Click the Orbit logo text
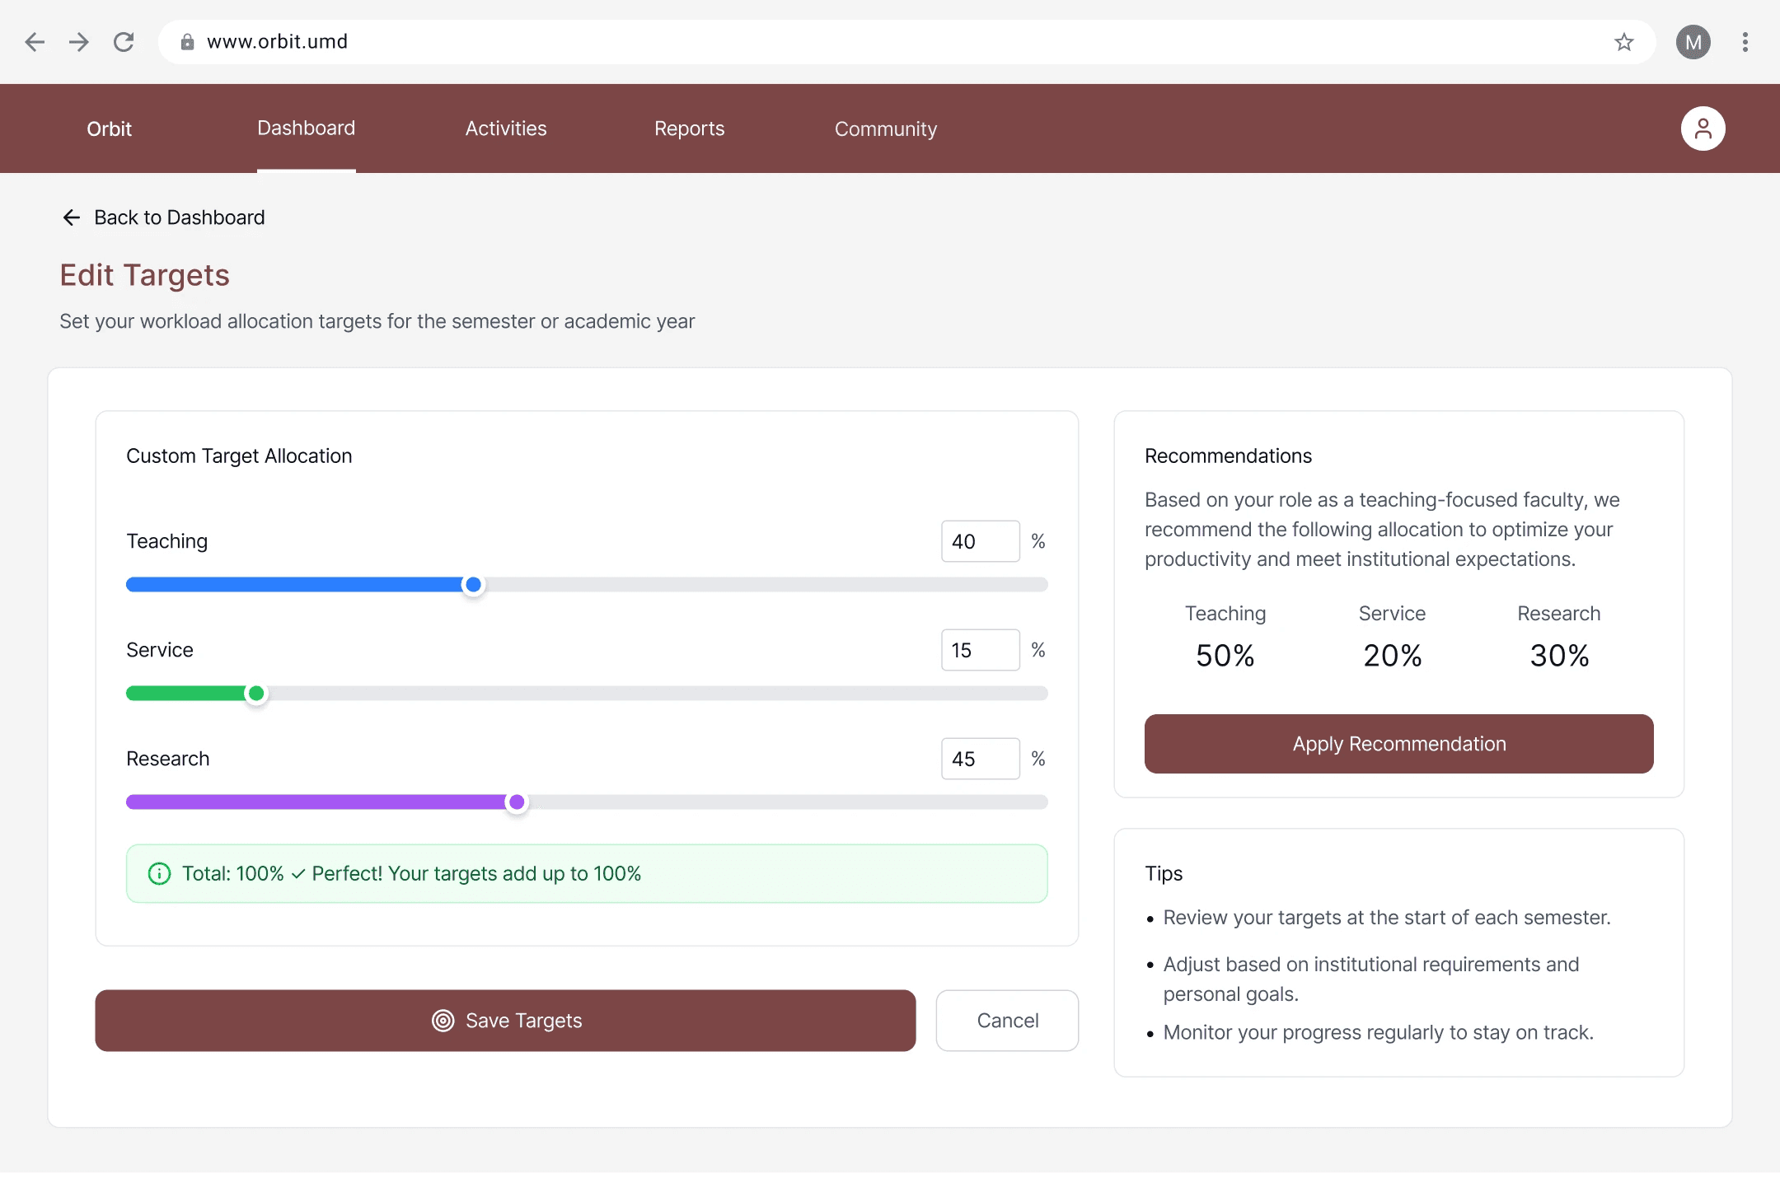 [x=109, y=129]
